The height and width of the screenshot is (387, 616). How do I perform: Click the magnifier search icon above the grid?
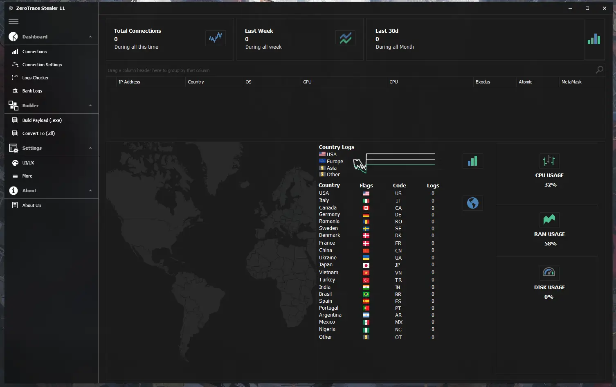(599, 70)
